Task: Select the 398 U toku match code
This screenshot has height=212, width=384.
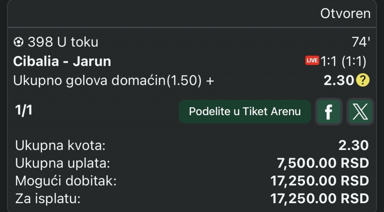Action: point(63,42)
